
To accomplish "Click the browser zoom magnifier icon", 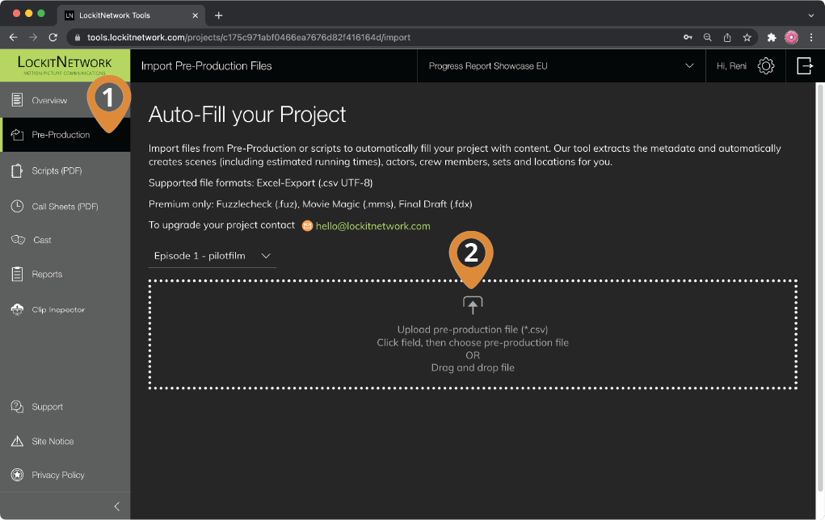I will tap(708, 37).
